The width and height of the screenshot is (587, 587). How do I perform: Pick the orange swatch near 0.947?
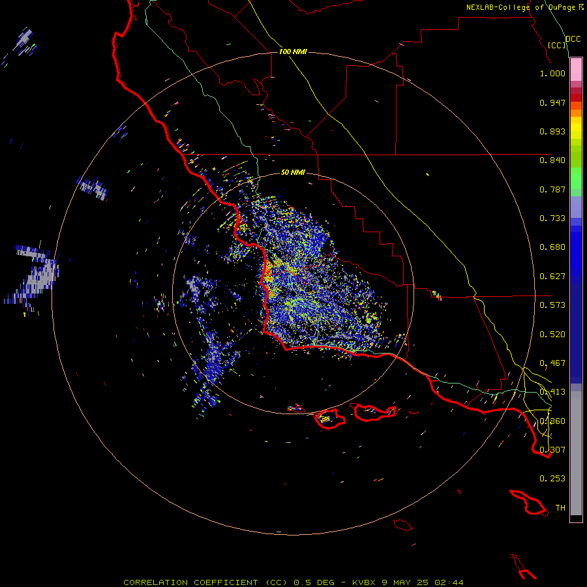[576, 106]
